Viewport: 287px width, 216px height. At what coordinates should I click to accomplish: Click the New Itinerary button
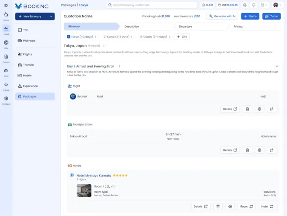click(32, 17)
